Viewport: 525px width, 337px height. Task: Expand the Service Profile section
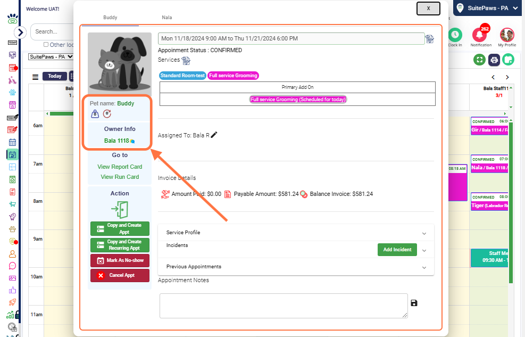click(x=424, y=234)
